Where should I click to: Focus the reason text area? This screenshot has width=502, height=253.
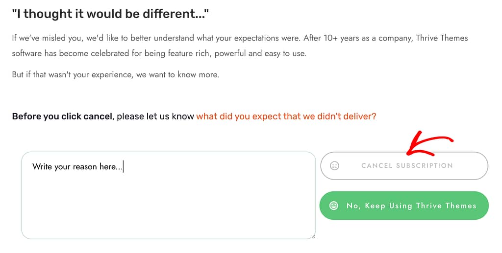(x=168, y=206)
